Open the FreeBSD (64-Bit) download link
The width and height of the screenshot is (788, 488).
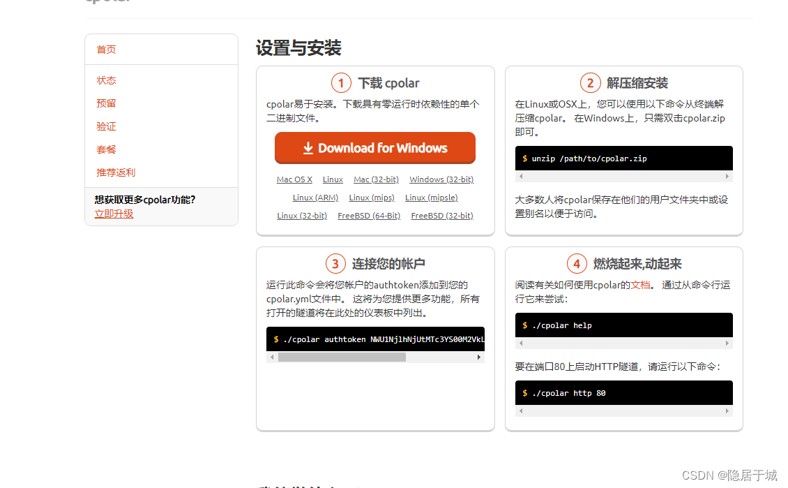pos(369,216)
